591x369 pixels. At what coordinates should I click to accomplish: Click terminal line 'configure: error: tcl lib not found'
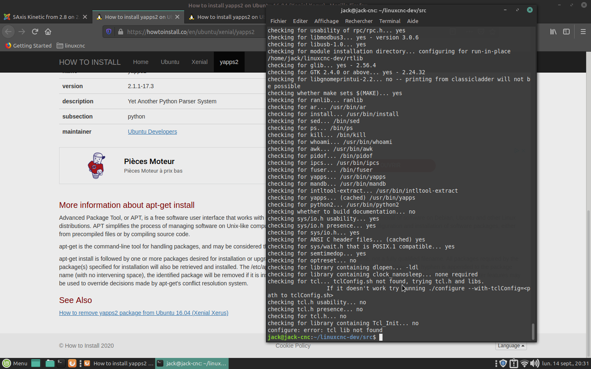(x=325, y=330)
